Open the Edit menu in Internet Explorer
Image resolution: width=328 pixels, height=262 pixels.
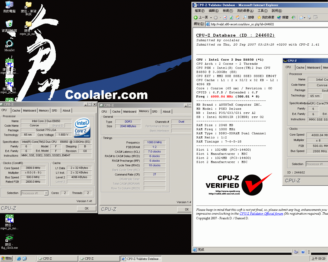pos(214,11)
